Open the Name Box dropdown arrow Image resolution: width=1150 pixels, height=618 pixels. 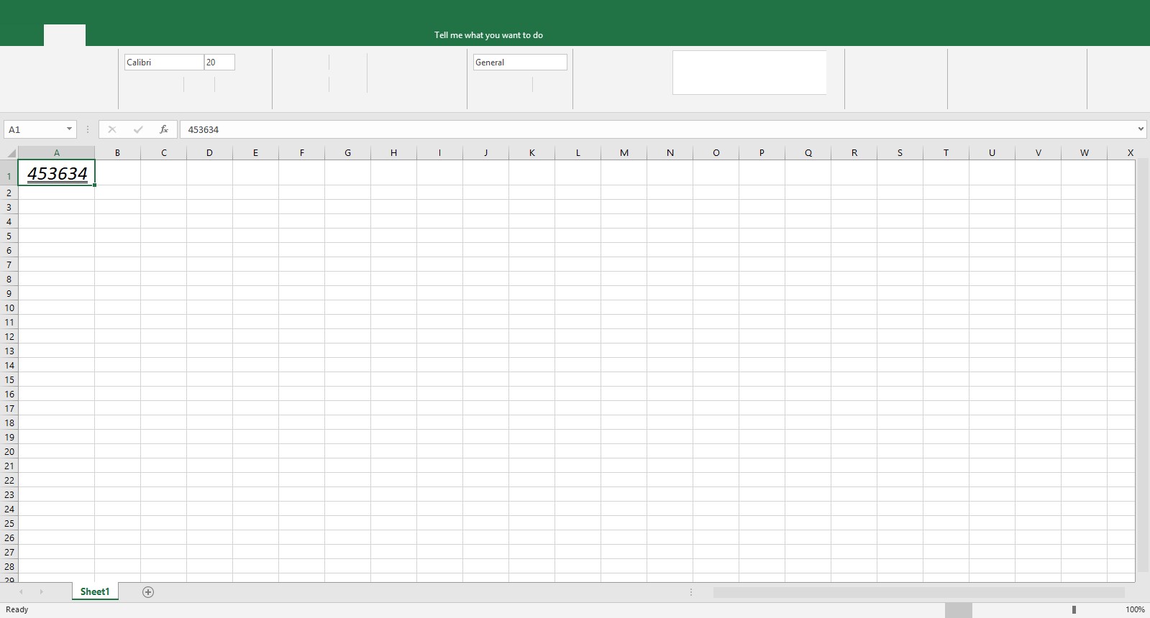(x=69, y=129)
